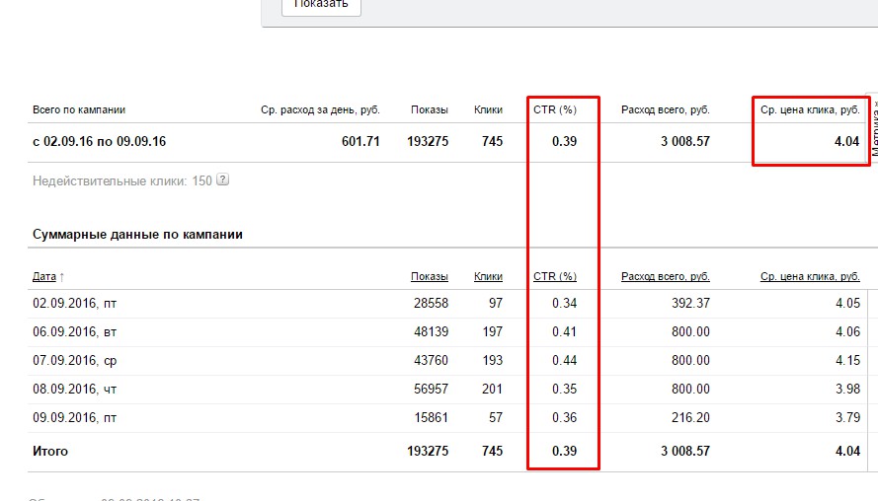Click clicks value 193 in table
The width and height of the screenshot is (878, 501).
point(492,361)
